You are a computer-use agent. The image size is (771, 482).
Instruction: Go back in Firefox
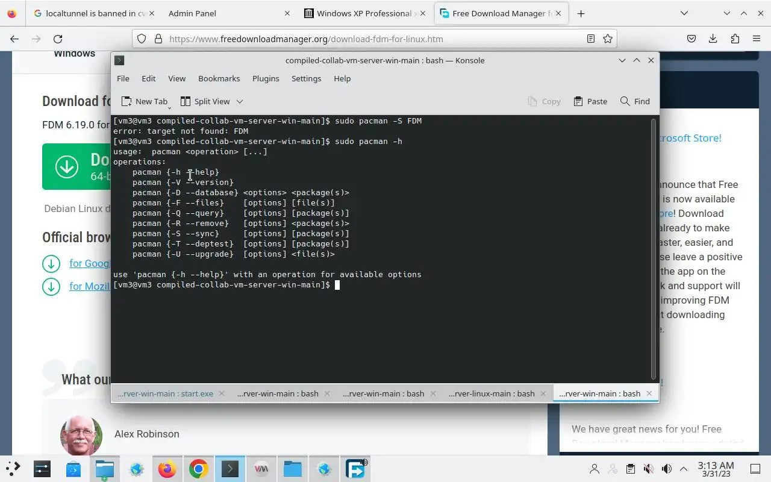pyautogui.click(x=14, y=39)
